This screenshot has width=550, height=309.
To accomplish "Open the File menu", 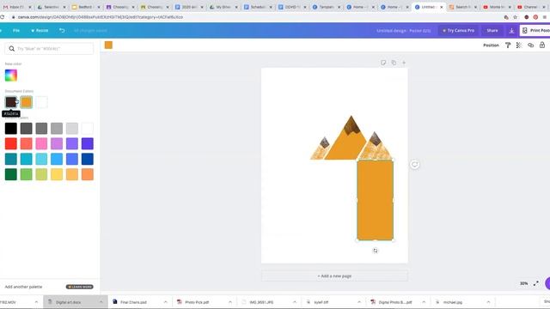I will tap(16, 31).
